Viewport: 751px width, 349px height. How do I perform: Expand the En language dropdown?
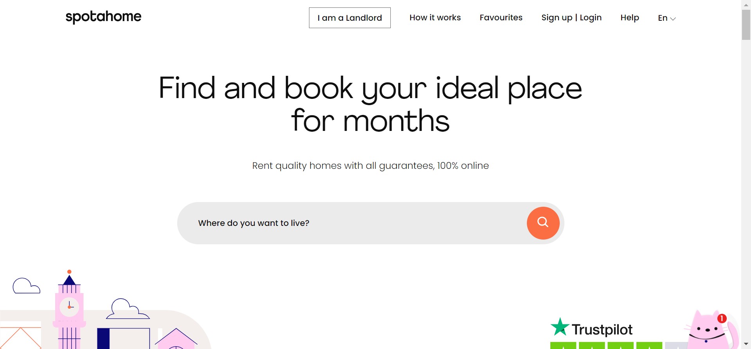coord(667,18)
